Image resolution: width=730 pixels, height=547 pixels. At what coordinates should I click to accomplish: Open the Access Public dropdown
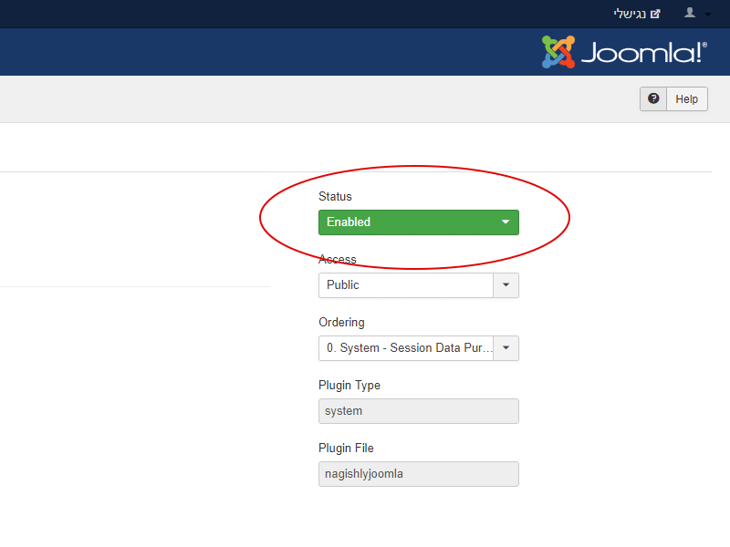pyautogui.click(x=419, y=285)
